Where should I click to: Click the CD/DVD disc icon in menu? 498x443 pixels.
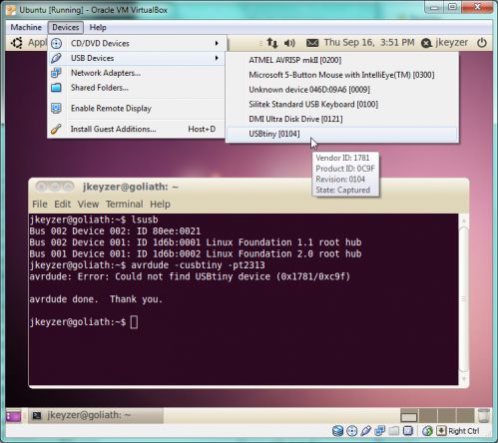pos(56,43)
